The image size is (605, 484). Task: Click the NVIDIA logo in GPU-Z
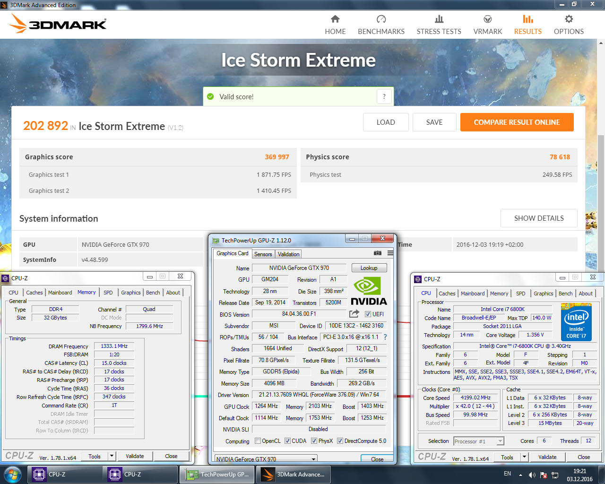369,291
